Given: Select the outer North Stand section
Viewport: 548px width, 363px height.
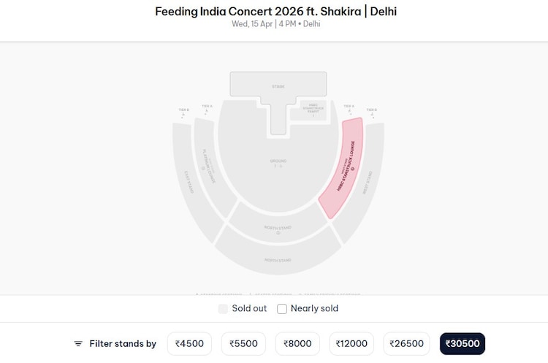Looking at the screenshot, I should click(x=278, y=259).
